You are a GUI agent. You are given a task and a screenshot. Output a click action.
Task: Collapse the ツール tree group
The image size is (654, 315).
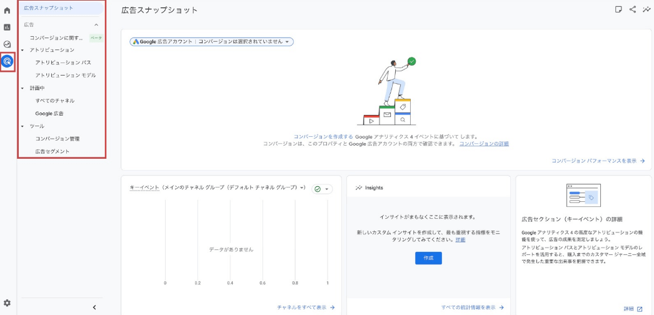coord(23,126)
